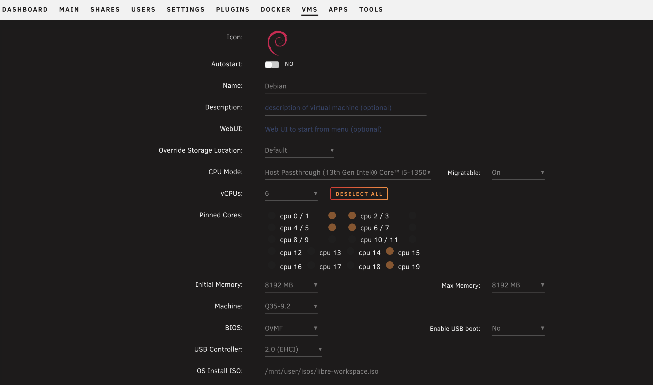Expand the CPU Mode dropdown
The width and height of the screenshot is (653, 385).
coord(347,173)
